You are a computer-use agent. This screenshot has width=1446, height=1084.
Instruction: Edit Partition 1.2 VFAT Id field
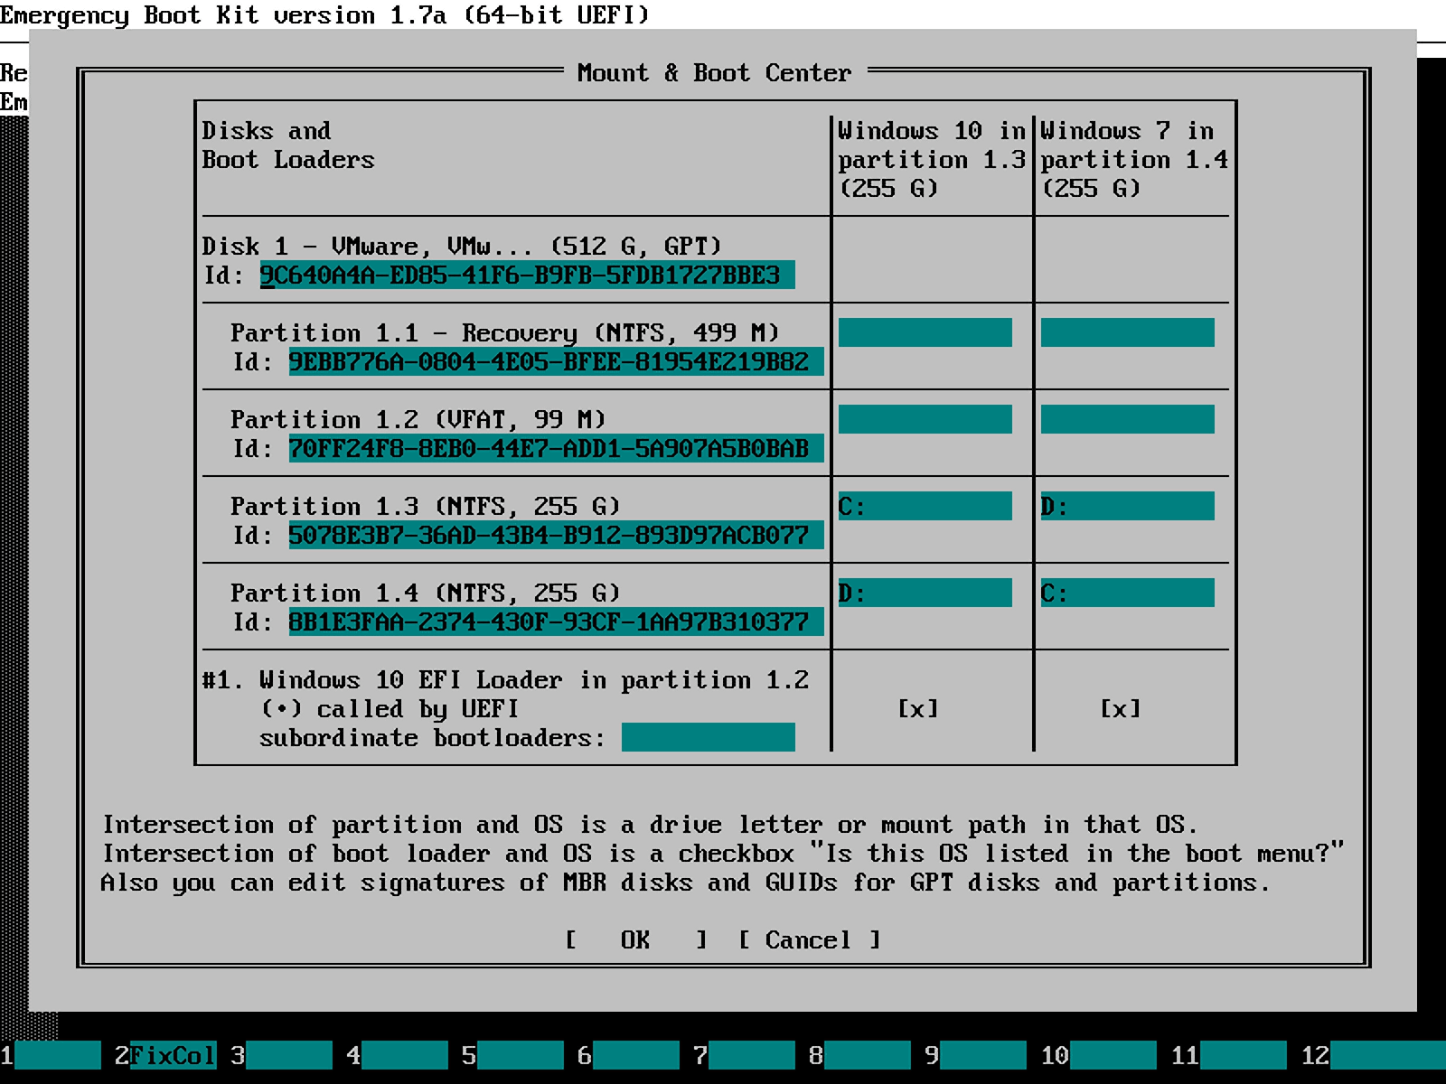pos(556,449)
